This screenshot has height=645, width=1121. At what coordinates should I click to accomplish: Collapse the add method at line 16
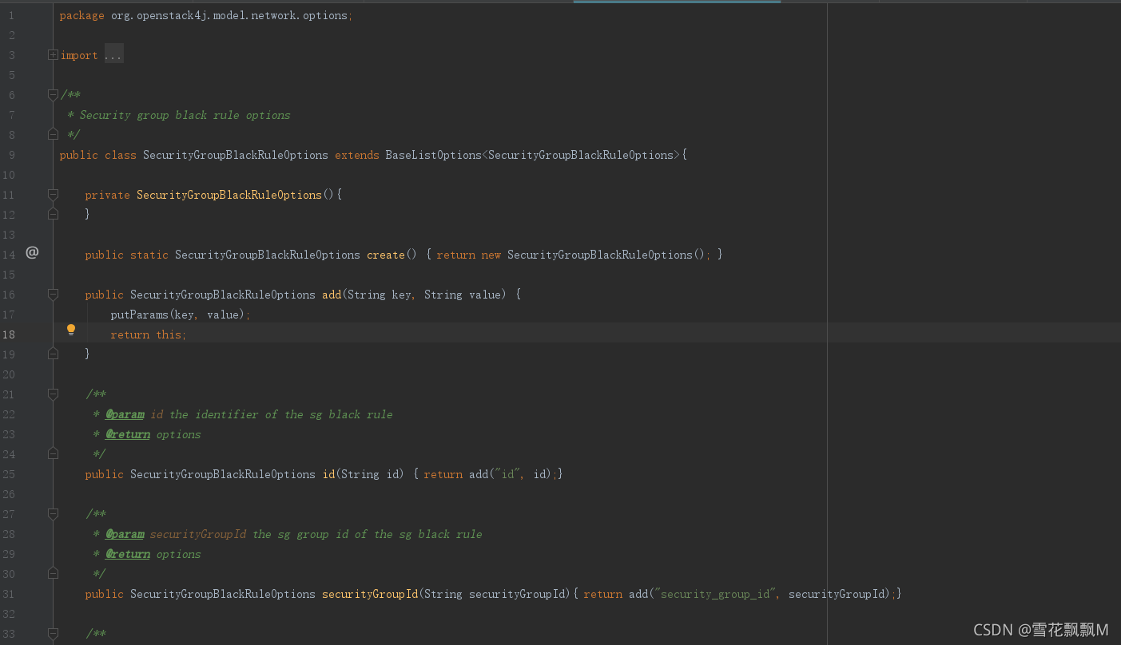pyautogui.click(x=53, y=295)
